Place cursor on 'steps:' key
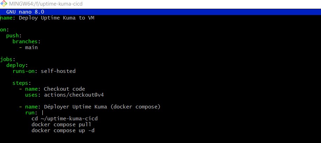The width and height of the screenshot is (321, 143). [x=22, y=83]
